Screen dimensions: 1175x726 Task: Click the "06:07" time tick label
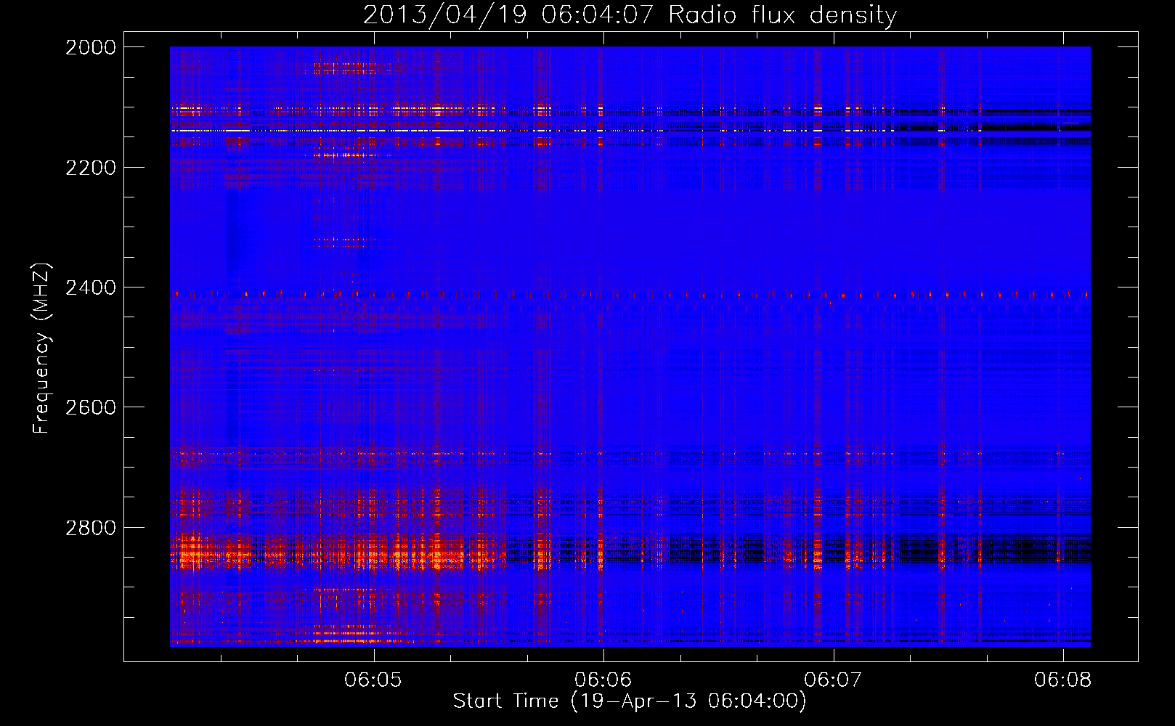(x=834, y=680)
